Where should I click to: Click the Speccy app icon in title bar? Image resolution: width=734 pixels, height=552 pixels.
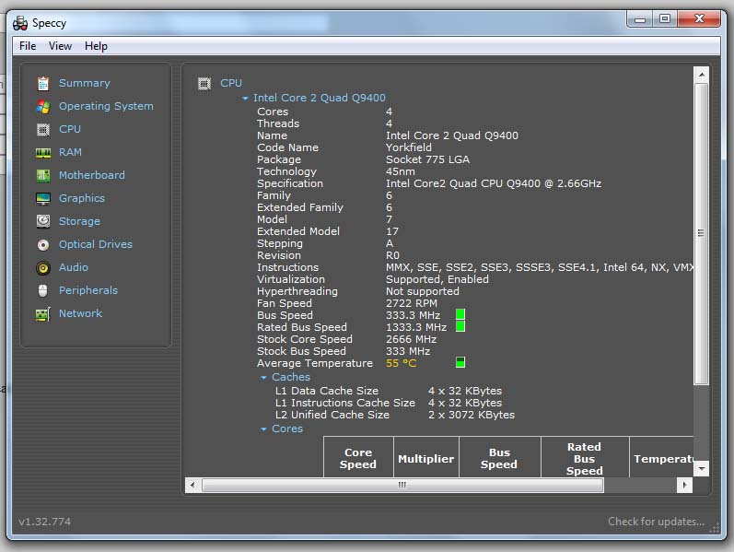point(20,23)
